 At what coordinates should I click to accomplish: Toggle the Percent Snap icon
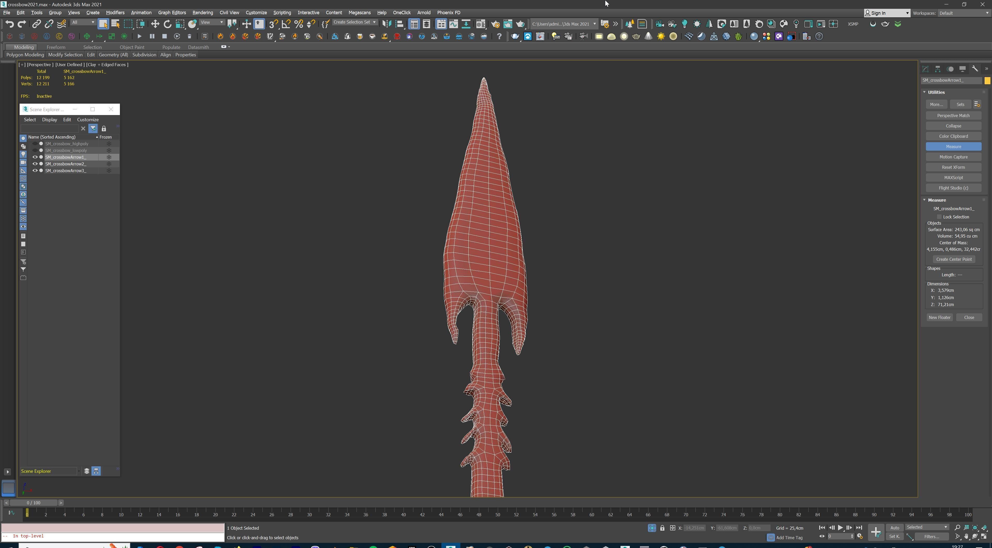tap(298, 24)
